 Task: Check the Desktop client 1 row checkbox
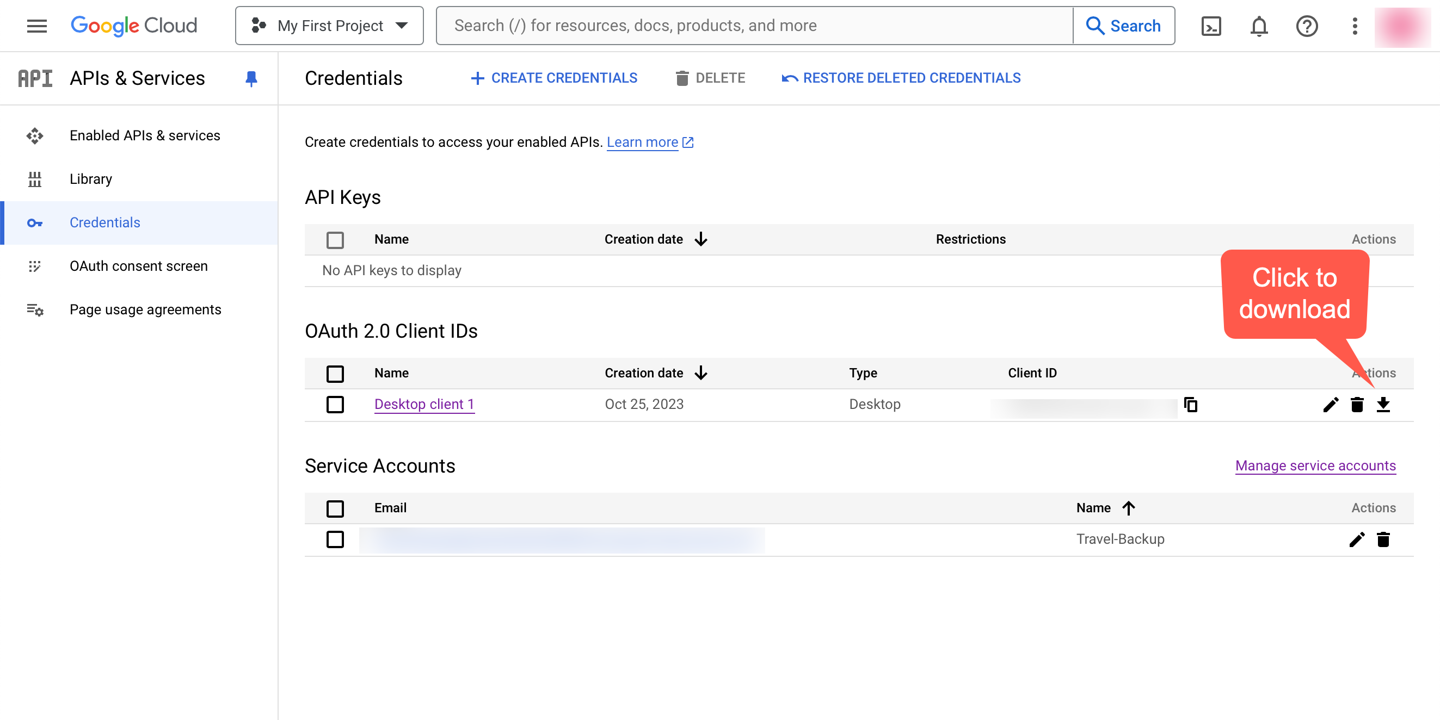tap(335, 405)
